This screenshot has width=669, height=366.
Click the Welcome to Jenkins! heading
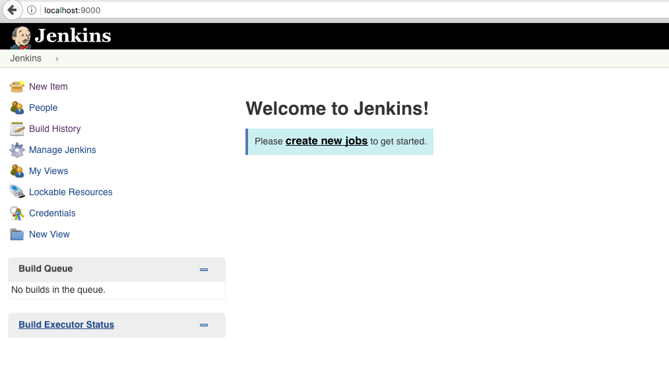coord(337,108)
